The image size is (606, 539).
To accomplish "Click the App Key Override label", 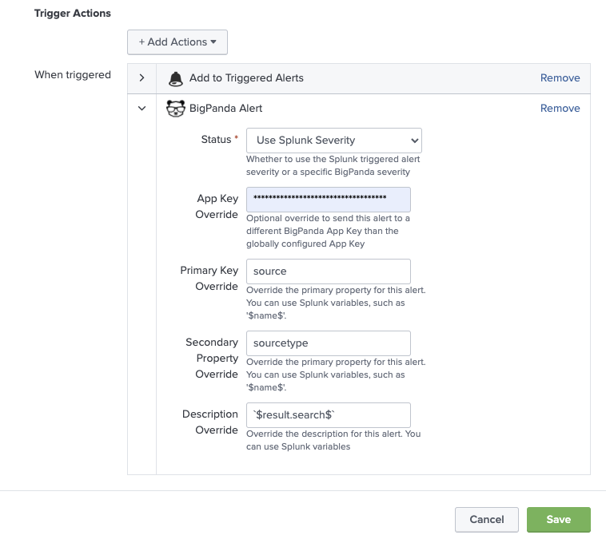I will click(x=217, y=206).
